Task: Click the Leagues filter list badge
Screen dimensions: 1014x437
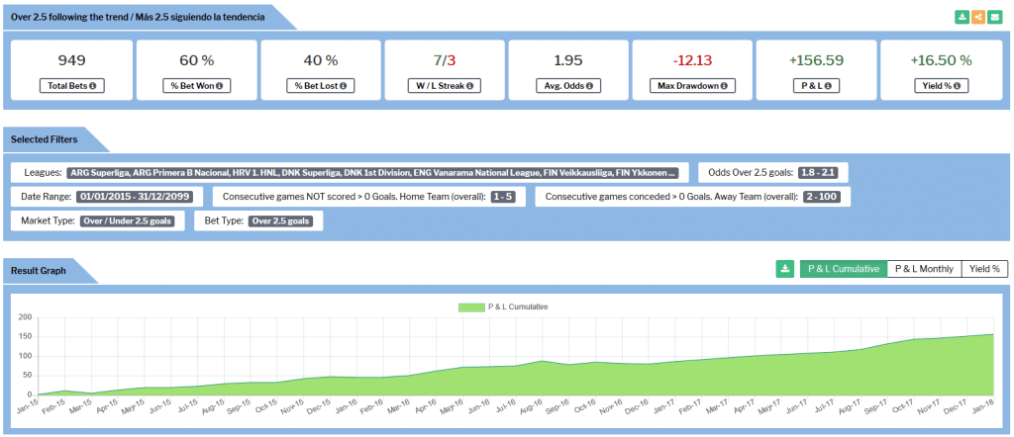Action: tap(372, 173)
